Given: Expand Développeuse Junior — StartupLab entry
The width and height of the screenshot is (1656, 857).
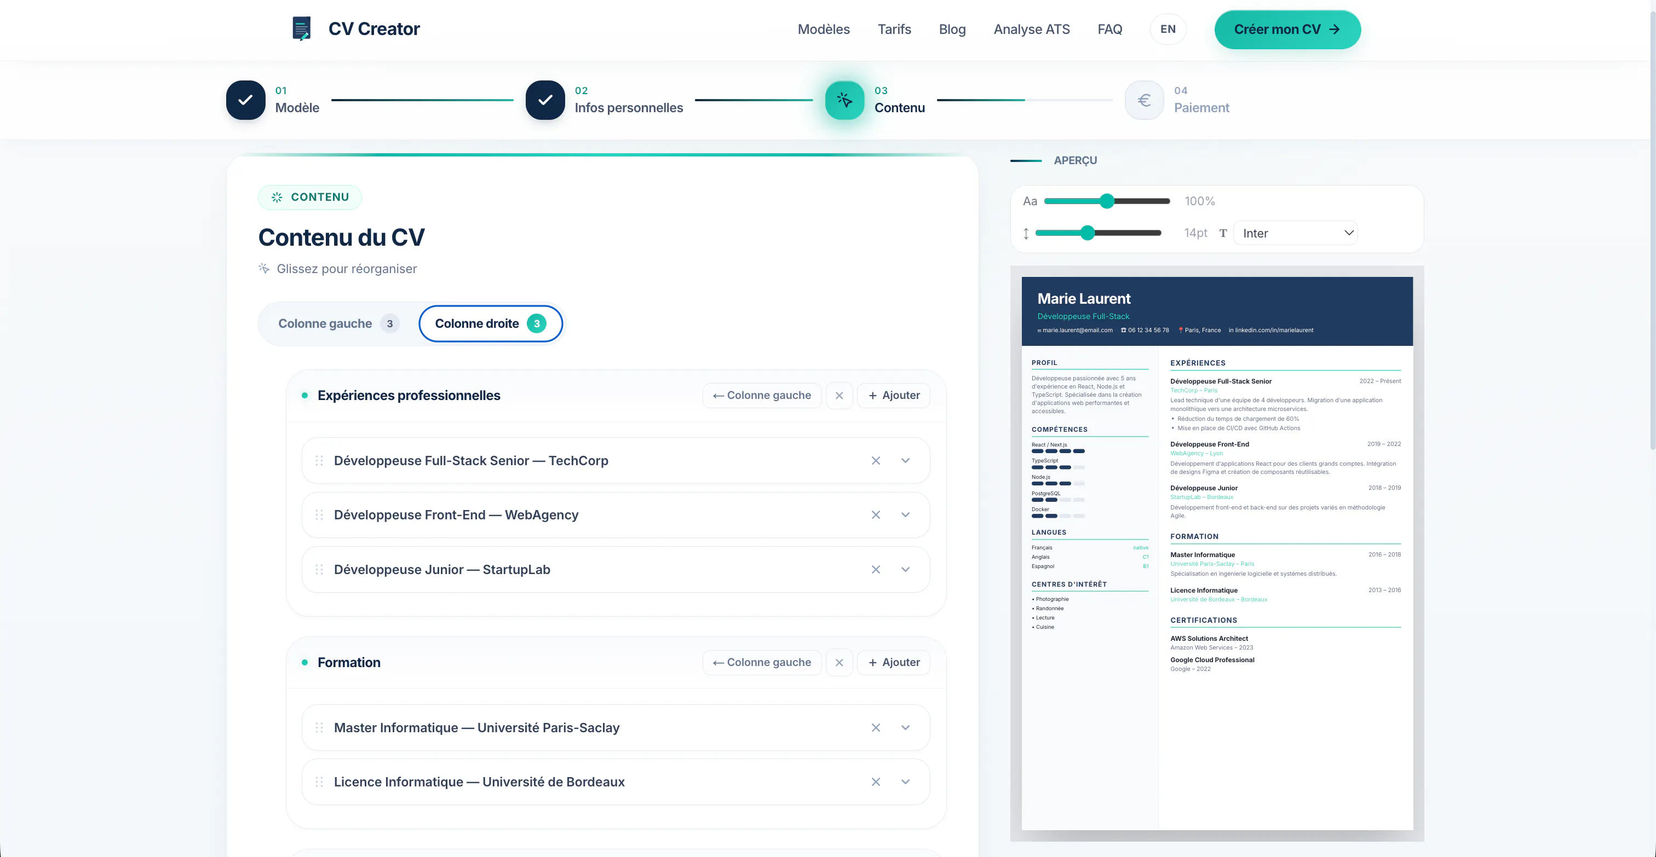Looking at the screenshot, I should click(x=905, y=570).
